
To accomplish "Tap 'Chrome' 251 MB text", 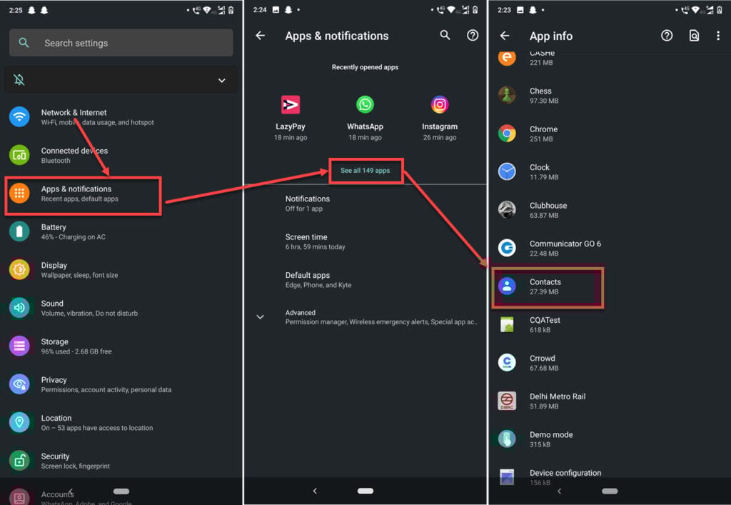I will [543, 134].
